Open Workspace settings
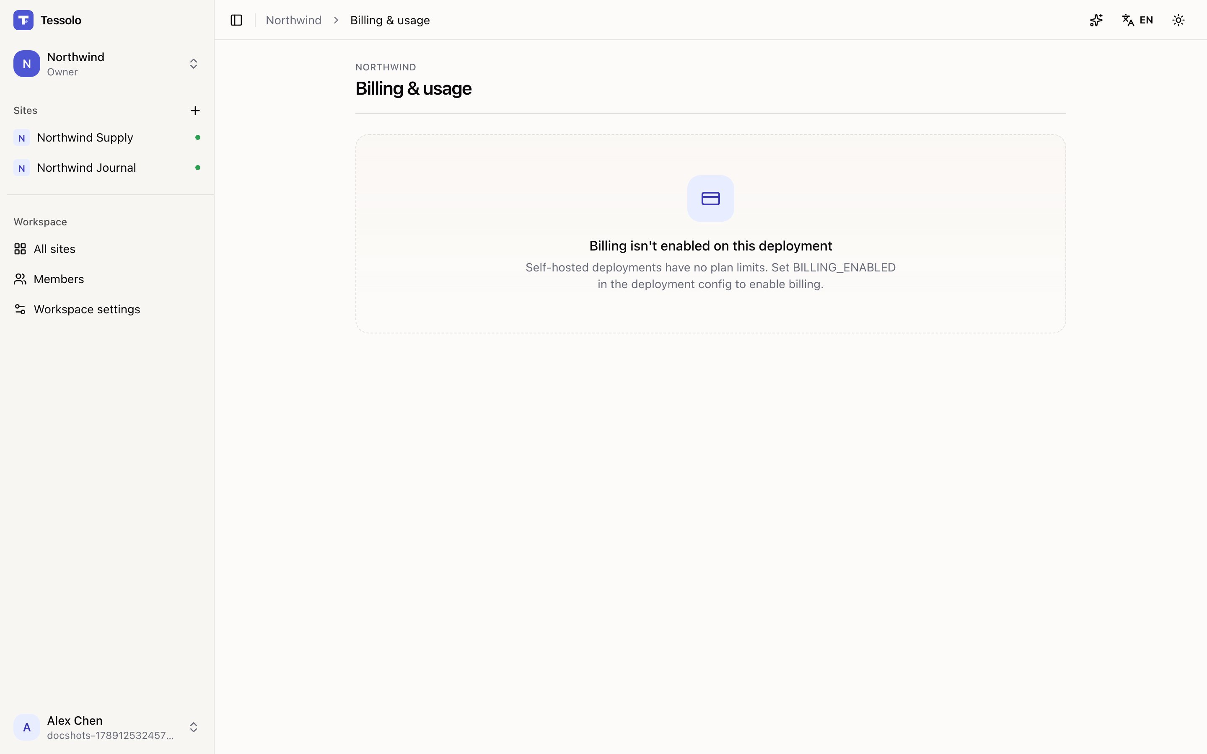 (107, 309)
